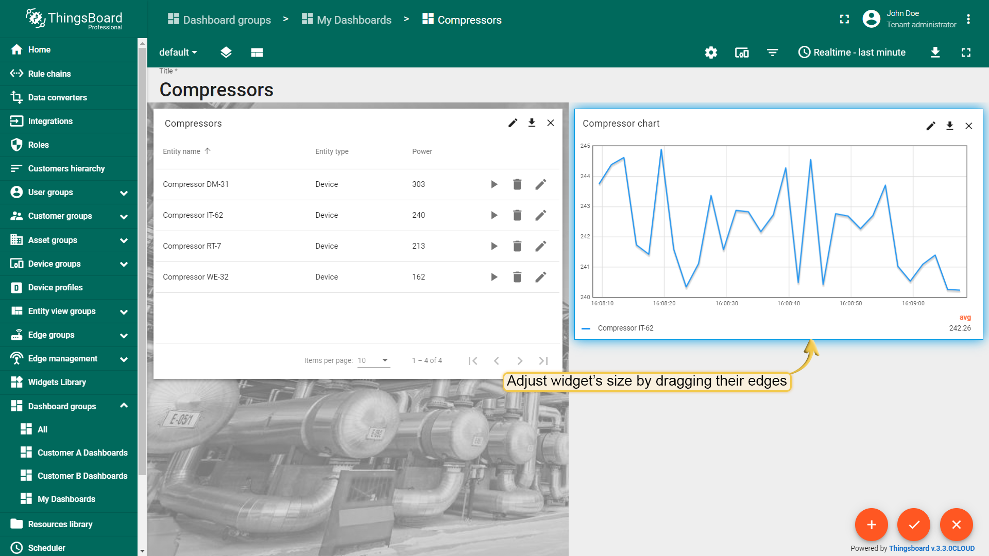Open filters icon in dashboard toolbar

[772, 53]
